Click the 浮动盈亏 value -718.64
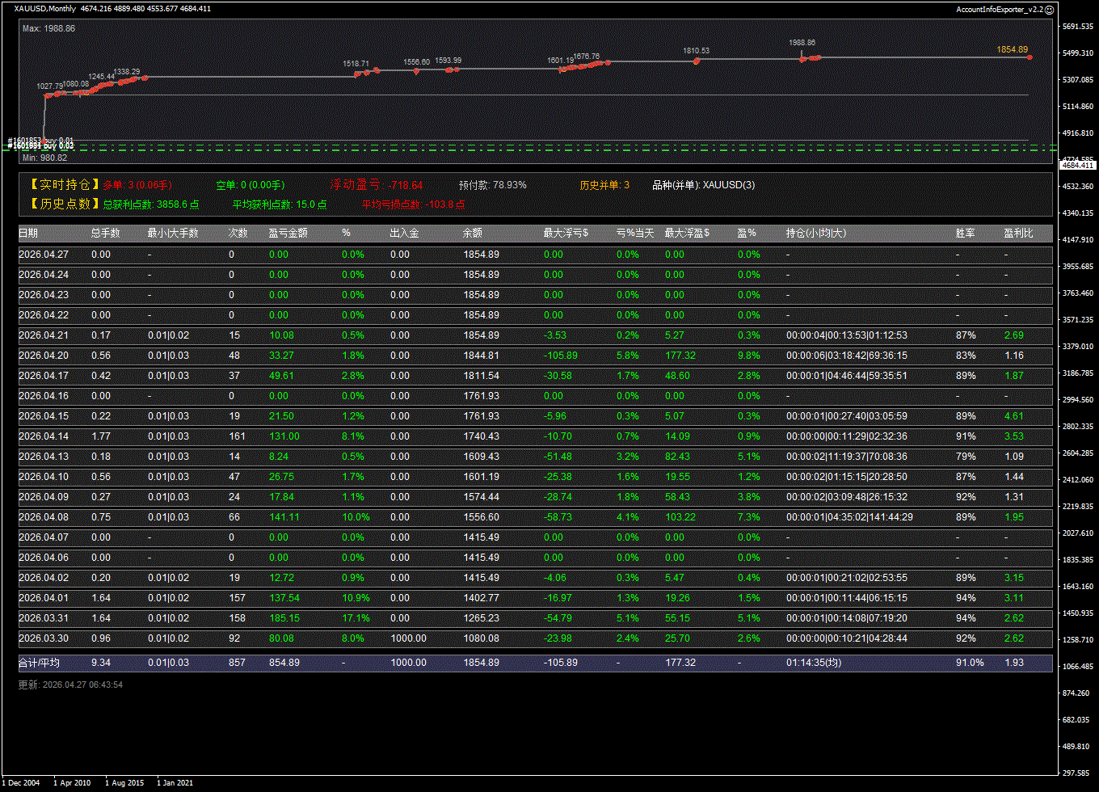The height and width of the screenshot is (792, 1099). pos(405,185)
